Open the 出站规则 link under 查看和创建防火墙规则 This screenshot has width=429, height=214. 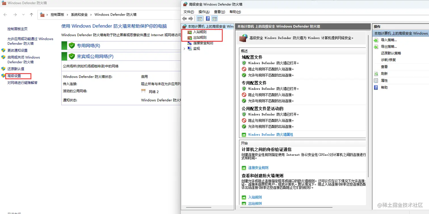[255, 203]
